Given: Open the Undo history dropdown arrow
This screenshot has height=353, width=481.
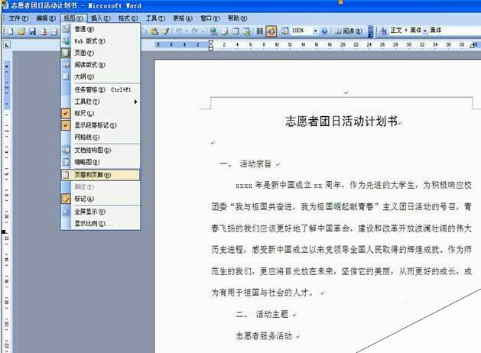Looking at the screenshot, I should (x=186, y=31).
